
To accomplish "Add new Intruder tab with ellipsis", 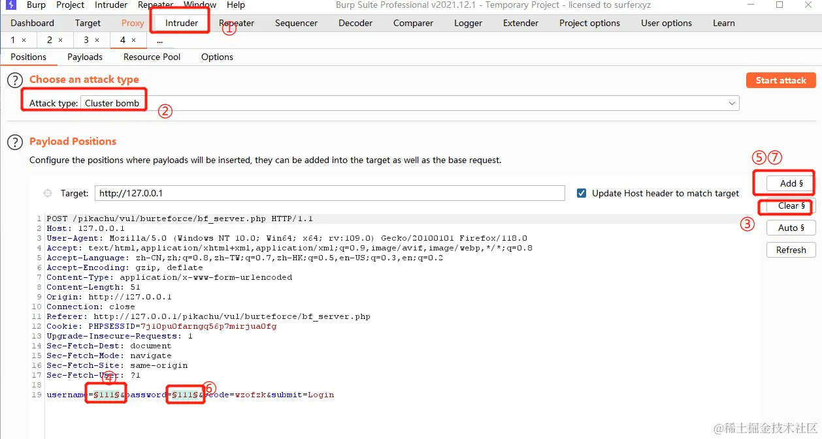I will tap(159, 40).
